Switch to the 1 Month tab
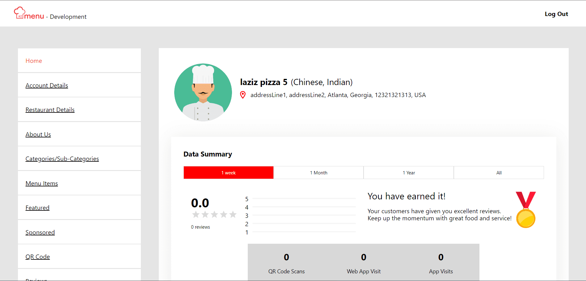This screenshot has width=586, height=281. point(318,173)
